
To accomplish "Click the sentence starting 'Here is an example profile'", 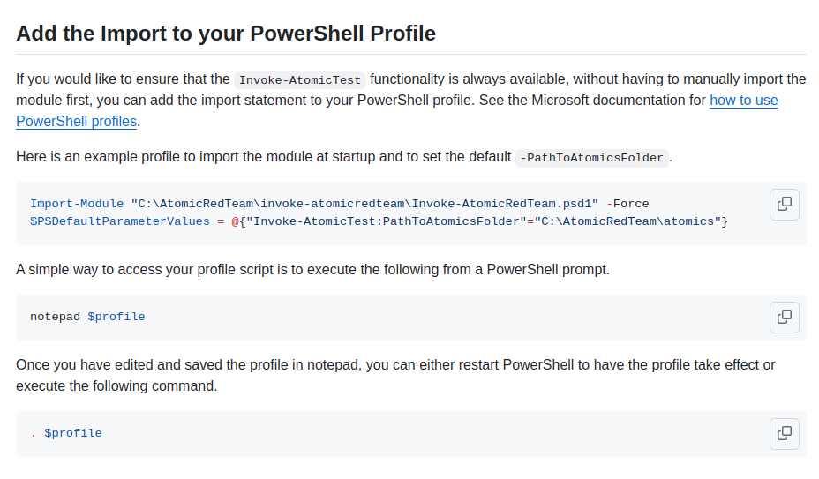I will tap(263, 157).
